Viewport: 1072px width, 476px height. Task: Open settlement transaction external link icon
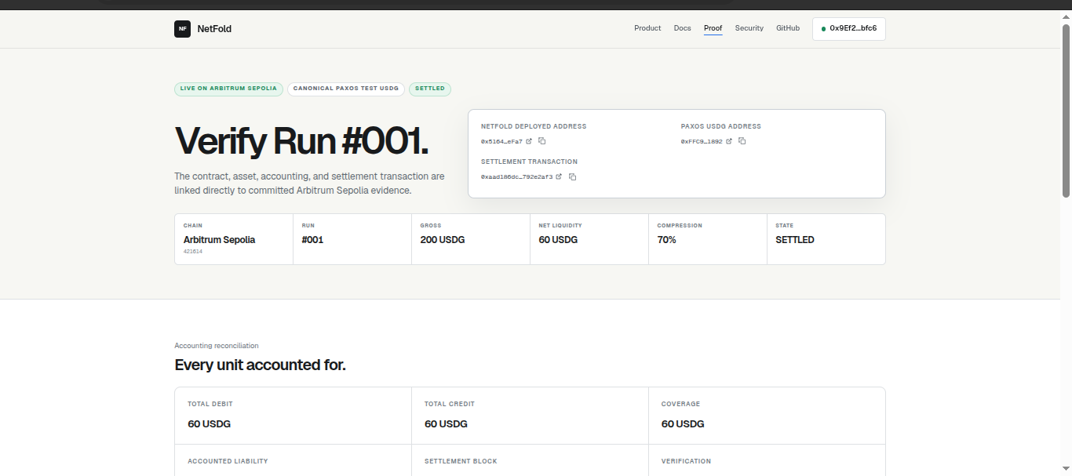pyautogui.click(x=559, y=176)
